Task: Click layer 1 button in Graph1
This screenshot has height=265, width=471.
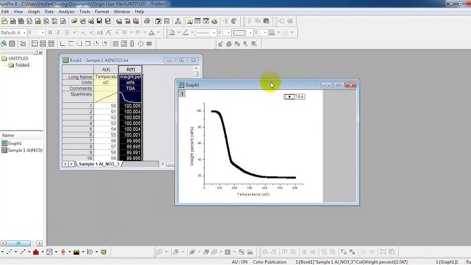Action: click(x=182, y=94)
